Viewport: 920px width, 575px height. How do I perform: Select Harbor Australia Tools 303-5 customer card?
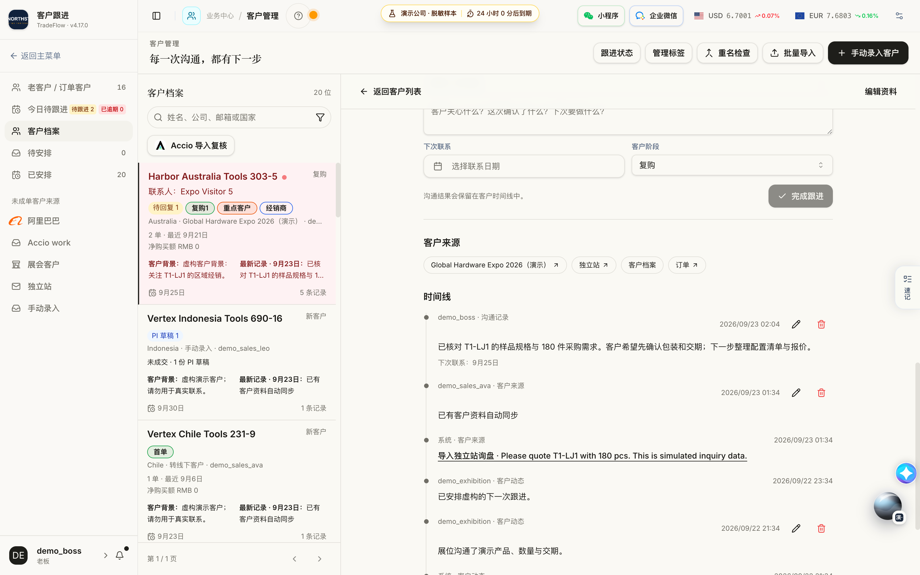pos(237,233)
